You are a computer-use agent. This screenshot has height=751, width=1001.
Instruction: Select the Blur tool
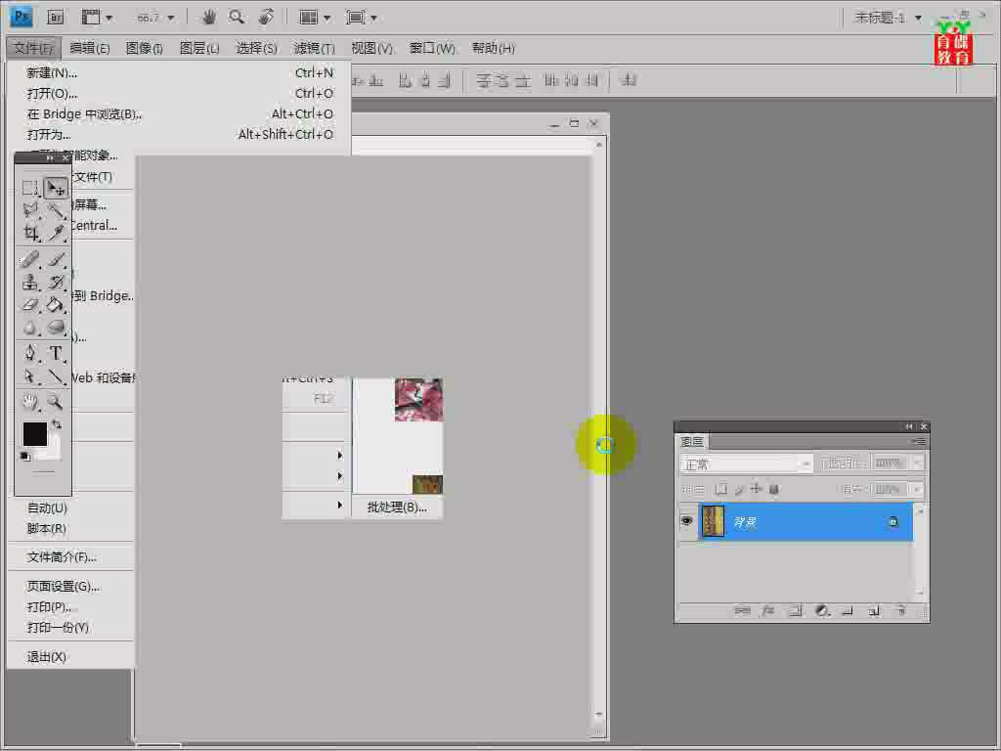[x=30, y=328]
